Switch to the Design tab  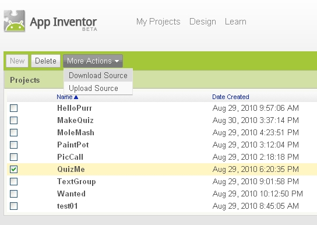tap(203, 22)
